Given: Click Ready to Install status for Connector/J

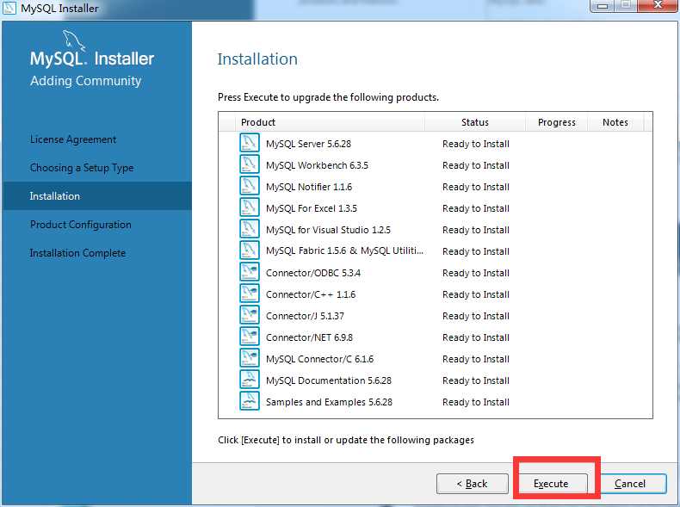Looking at the screenshot, I should pos(476,316).
